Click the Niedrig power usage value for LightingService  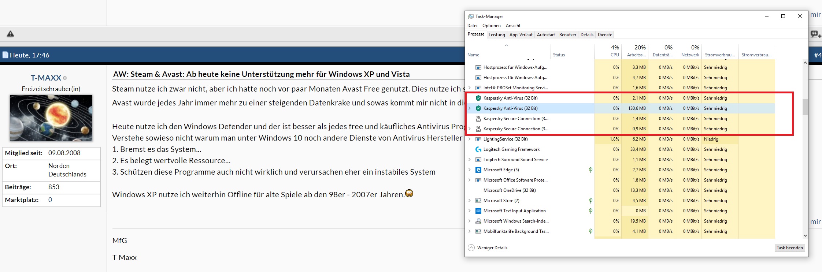coord(711,139)
